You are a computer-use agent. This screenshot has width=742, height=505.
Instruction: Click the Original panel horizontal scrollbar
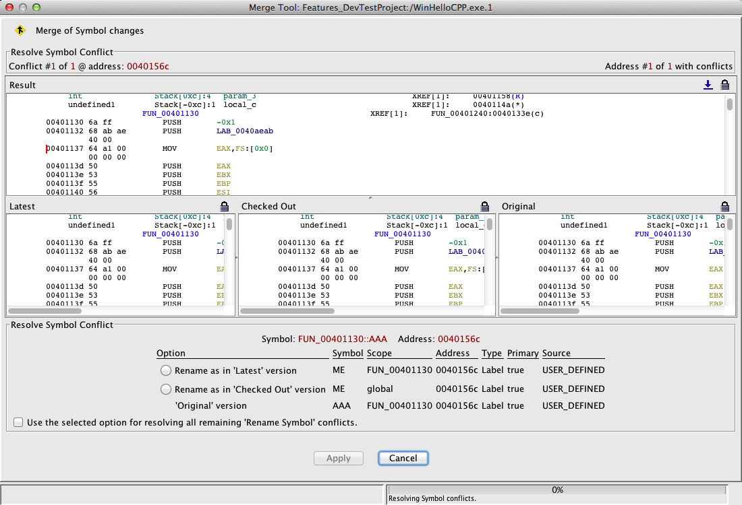(541, 311)
